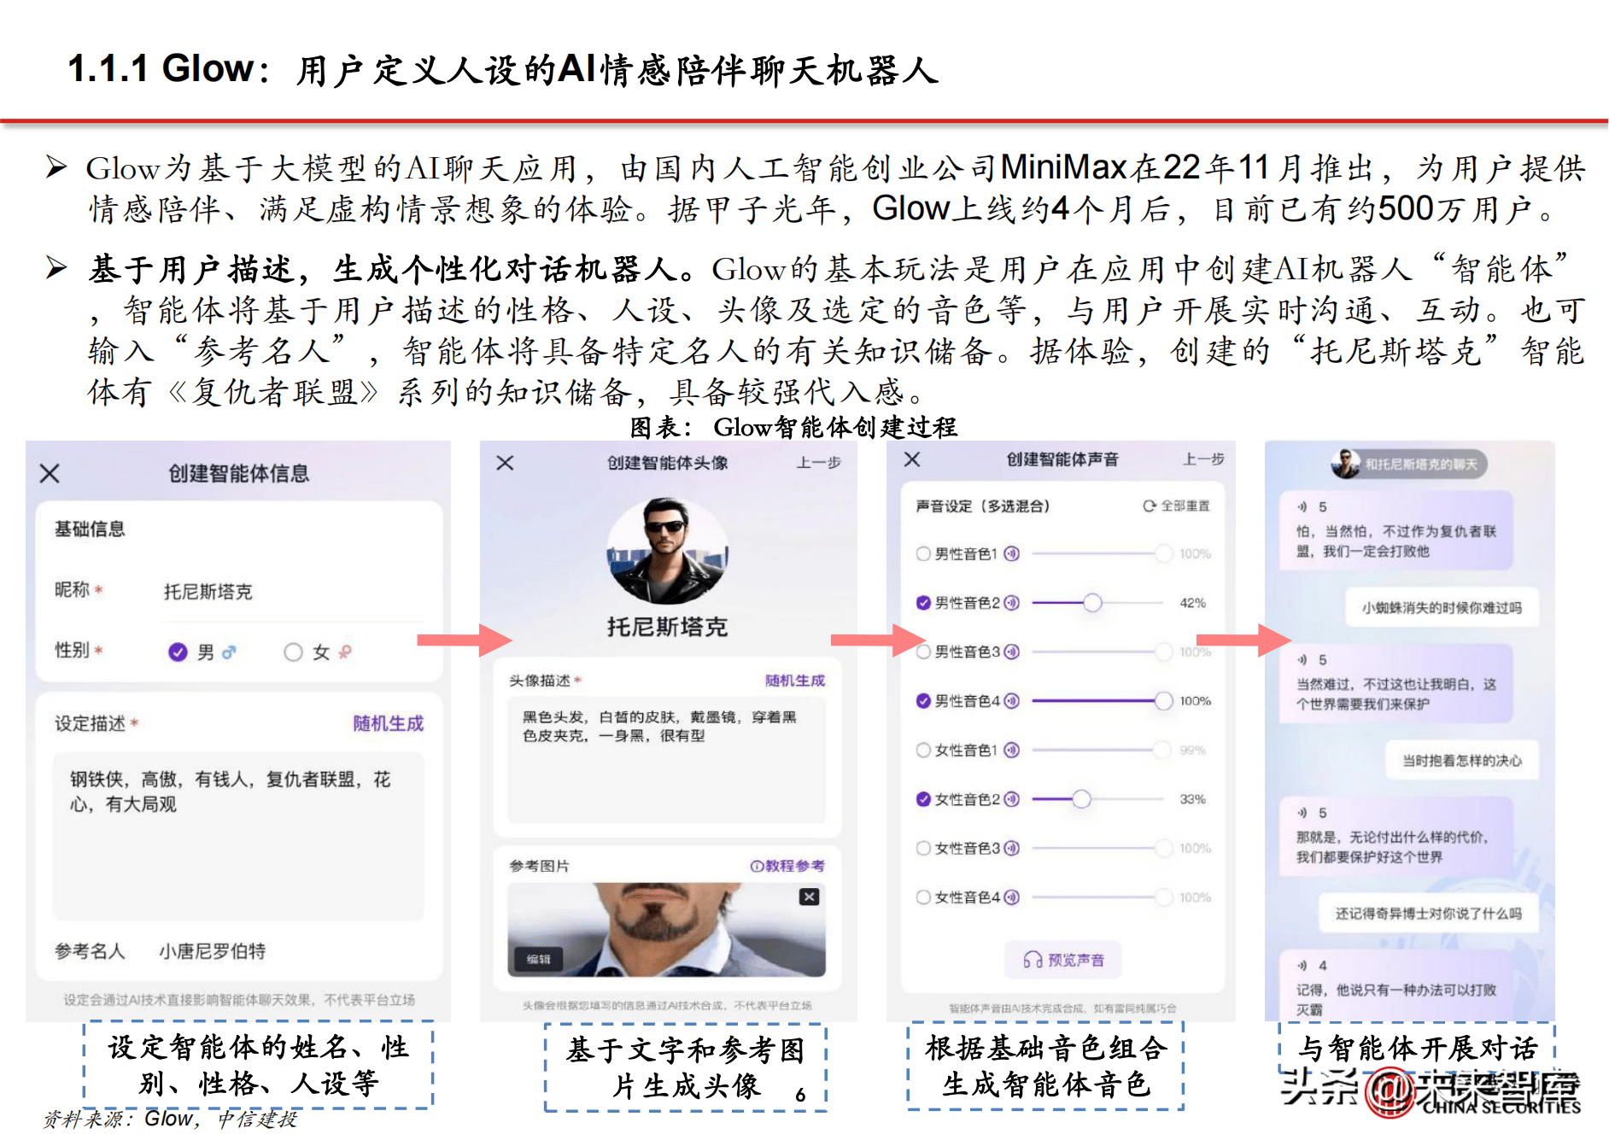Screen dimensions: 1609x1140
Task: Click the 男性音色1 slider track
Action: point(1102,553)
